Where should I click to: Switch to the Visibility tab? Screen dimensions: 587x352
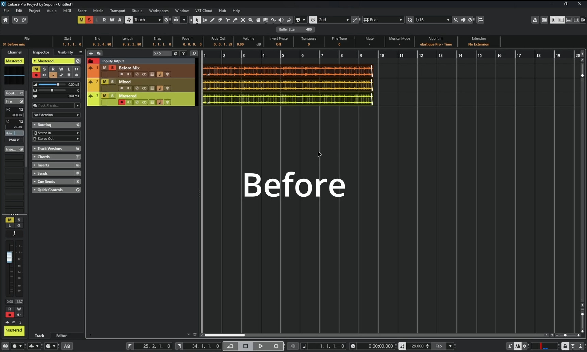click(x=65, y=52)
